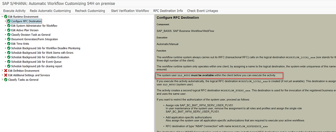Screen dimensions: 336x132
Task: Click green check beside Document Generation/Form Integration
Action: coord(9,39)
